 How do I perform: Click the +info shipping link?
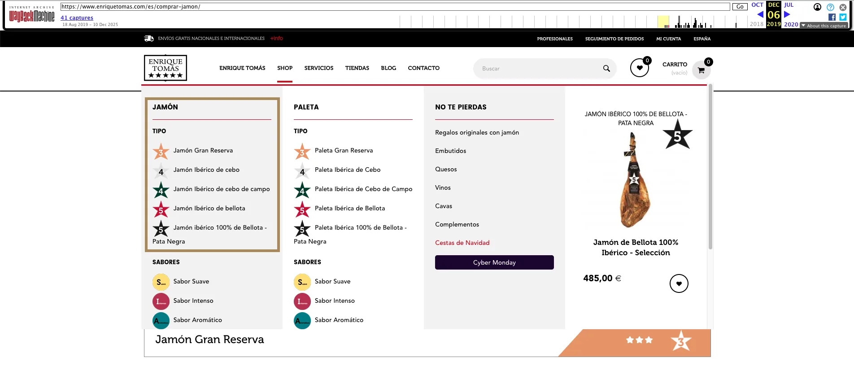277,39
